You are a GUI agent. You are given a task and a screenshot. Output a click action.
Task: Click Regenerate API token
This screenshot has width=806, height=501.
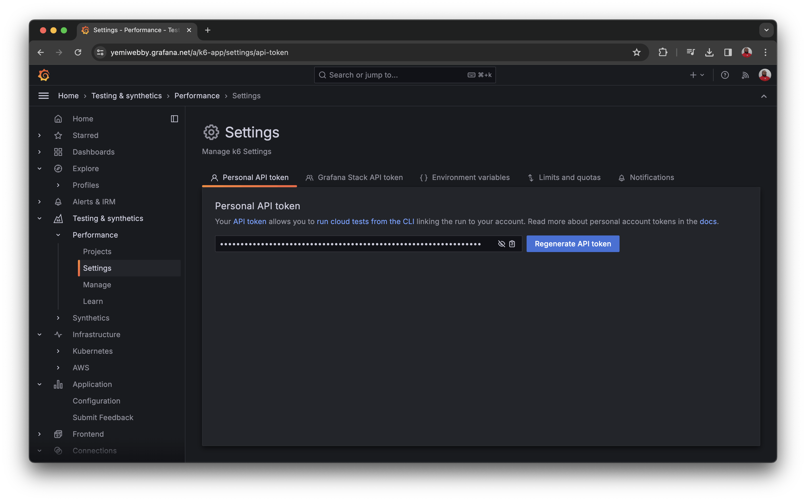573,243
